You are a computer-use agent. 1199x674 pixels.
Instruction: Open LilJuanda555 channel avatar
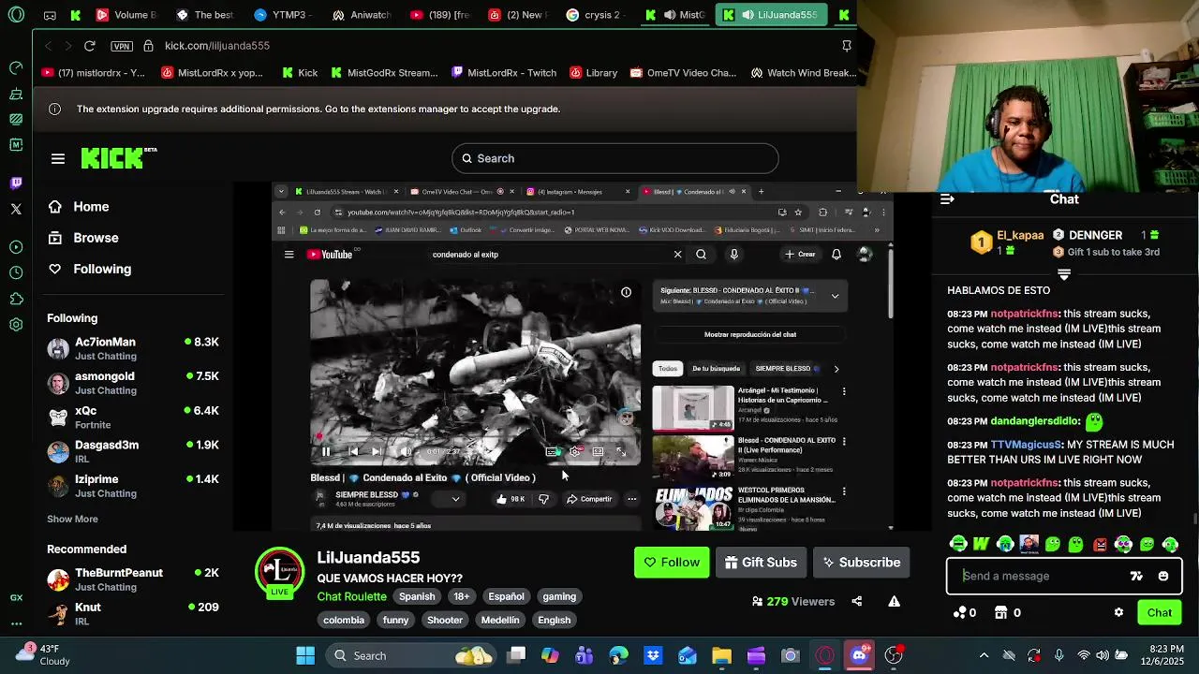279,572
